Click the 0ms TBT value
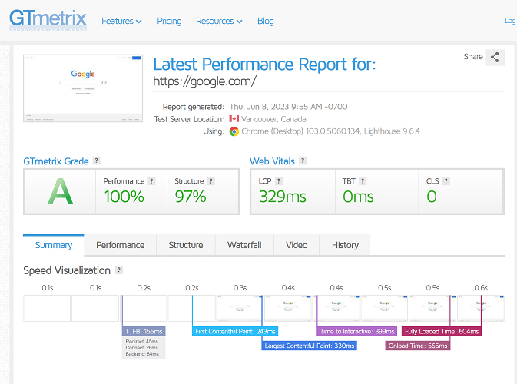This screenshot has height=384, width=517. click(358, 197)
